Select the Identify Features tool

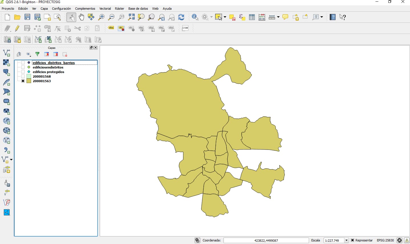tap(195, 17)
